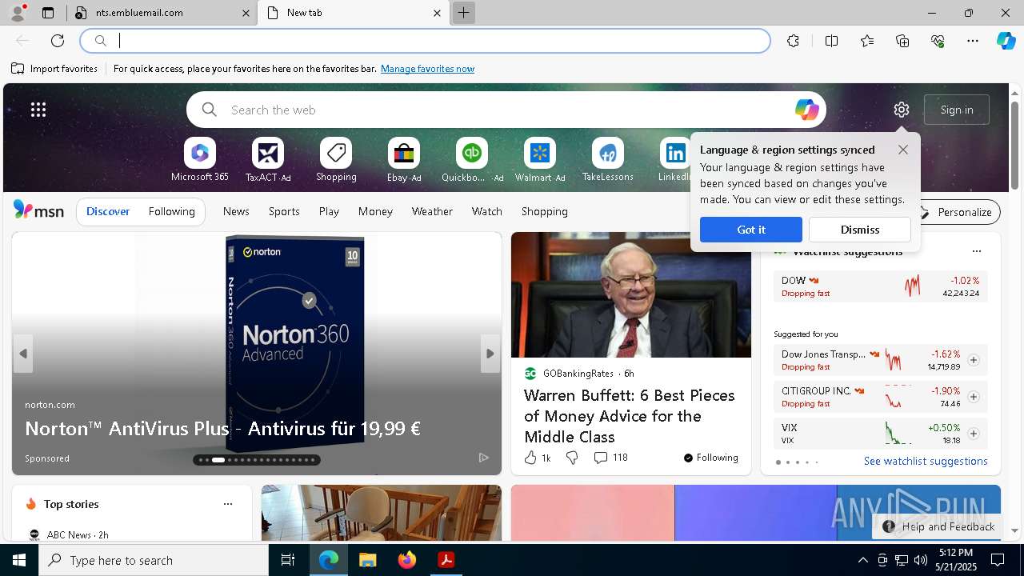This screenshot has width=1024, height=576.
Task: Open Settings and more ellipsis menu
Action: [x=973, y=41]
